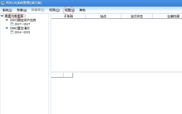This screenshot has height=114, width=182.
Task: Select the [003]固定资产出纳 account set
Action: [23, 20]
